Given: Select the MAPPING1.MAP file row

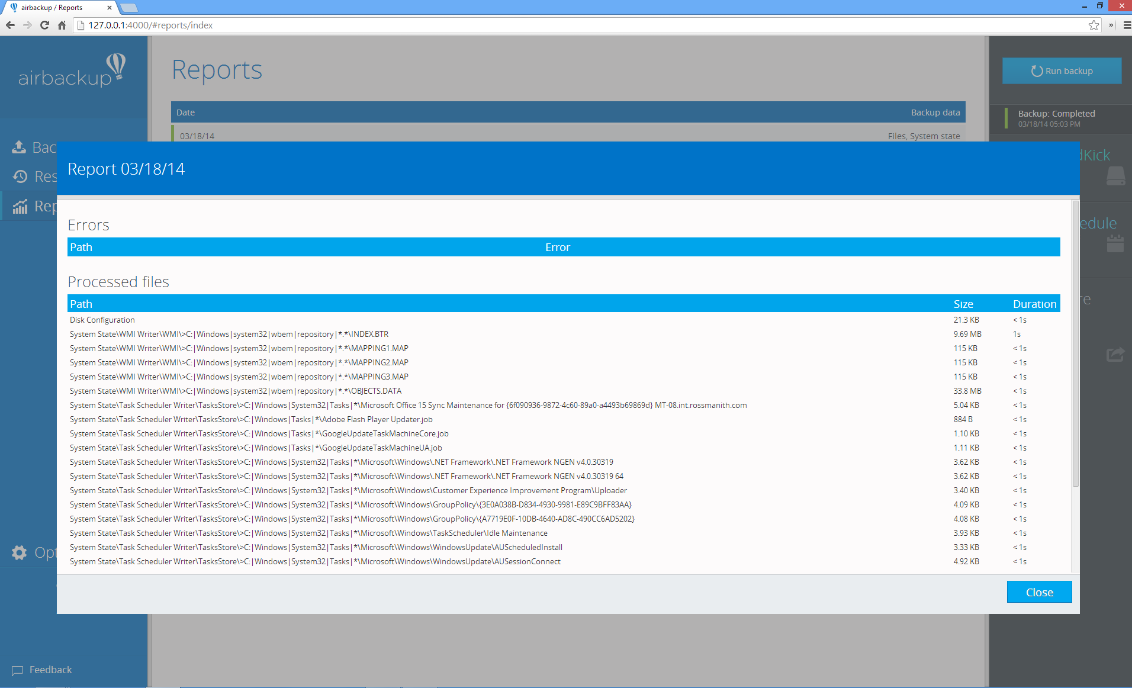Looking at the screenshot, I should click(564, 348).
